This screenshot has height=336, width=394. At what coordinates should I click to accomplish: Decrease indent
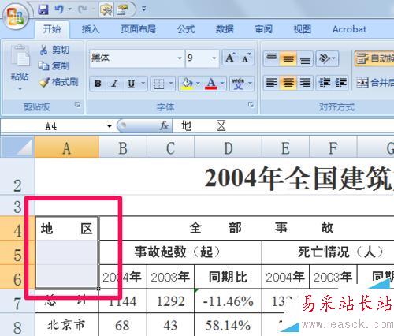(325, 83)
